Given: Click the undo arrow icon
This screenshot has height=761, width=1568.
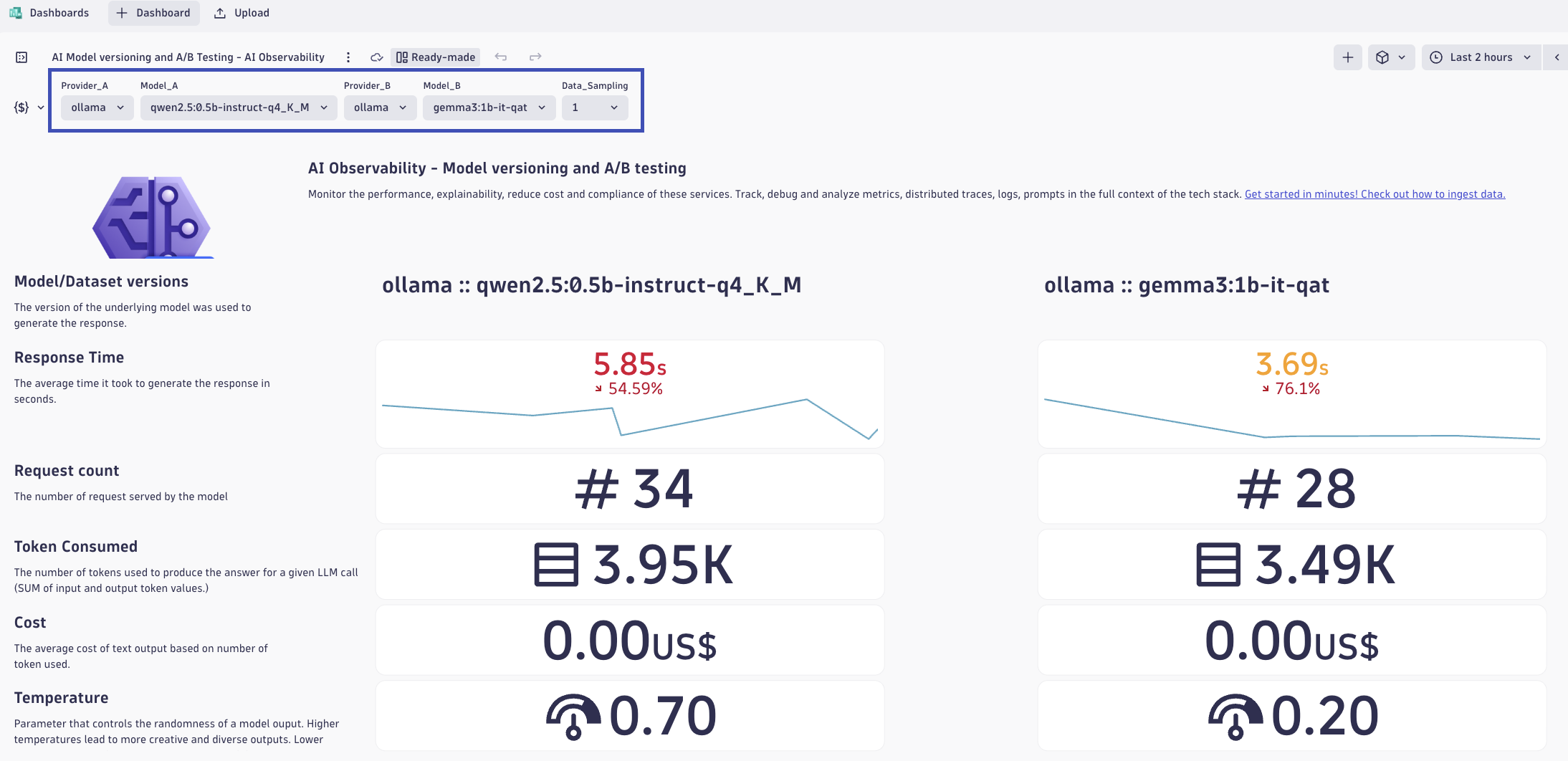Looking at the screenshot, I should pos(501,57).
